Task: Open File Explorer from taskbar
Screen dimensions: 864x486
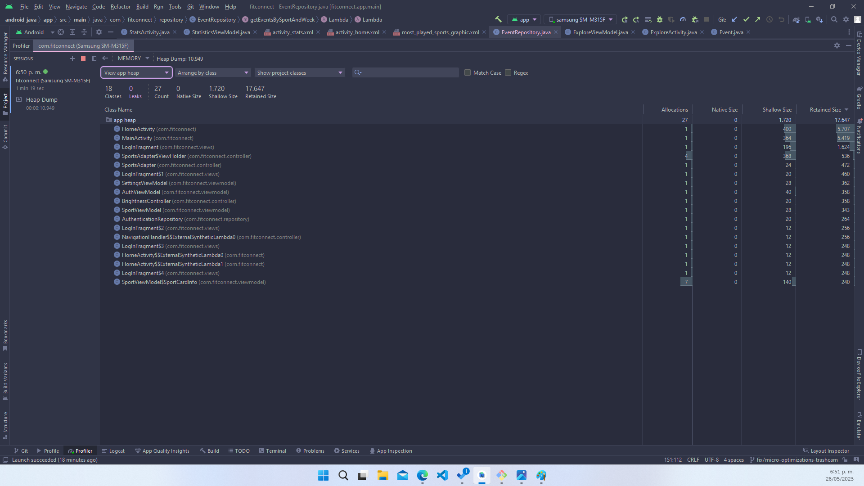Action: [x=383, y=475]
